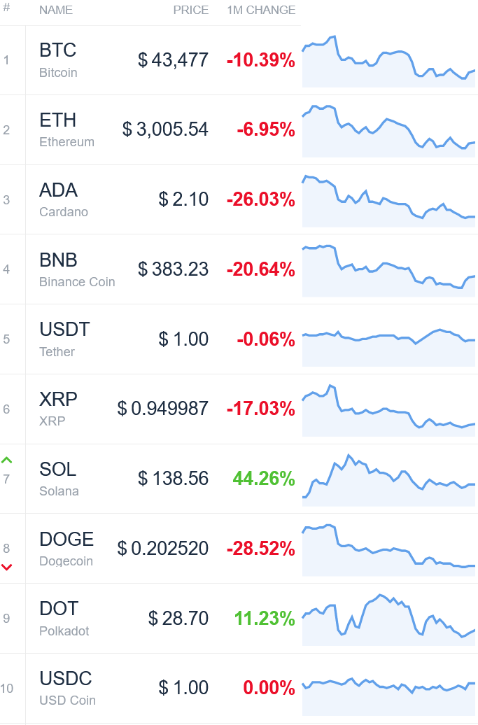
Task: Click the red down arrow beside DOGE
Action: point(6,568)
